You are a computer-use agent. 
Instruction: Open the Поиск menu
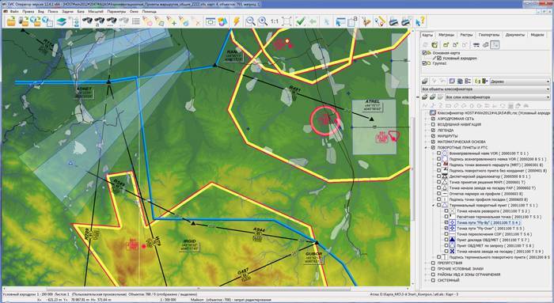tap(53, 11)
